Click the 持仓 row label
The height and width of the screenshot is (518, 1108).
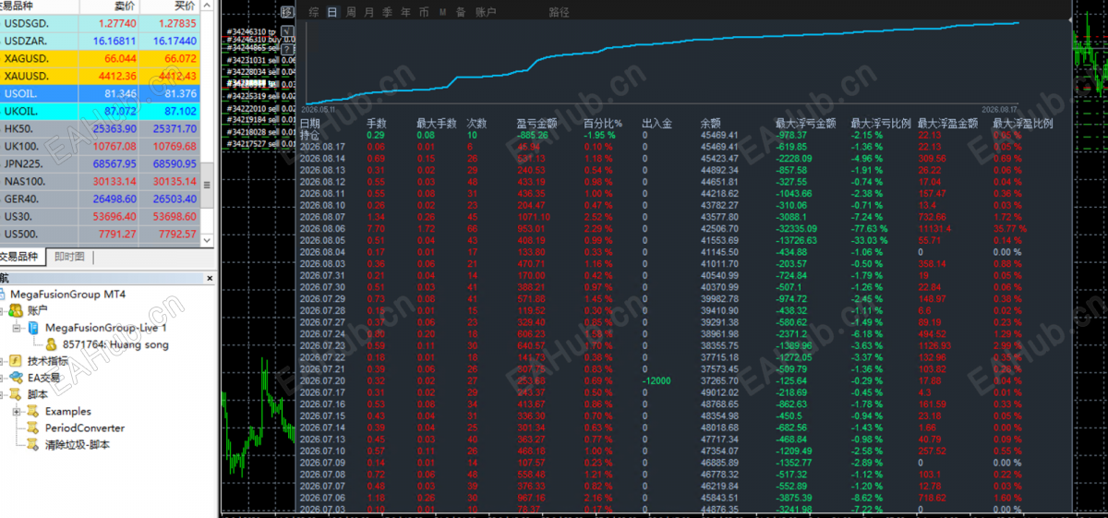pos(310,135)
